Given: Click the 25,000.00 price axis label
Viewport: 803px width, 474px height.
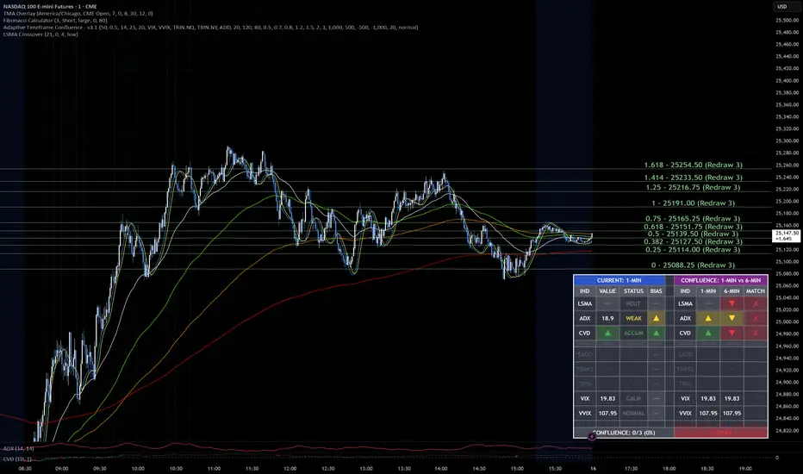Looking at the screenshot, I should click(787, 321).
